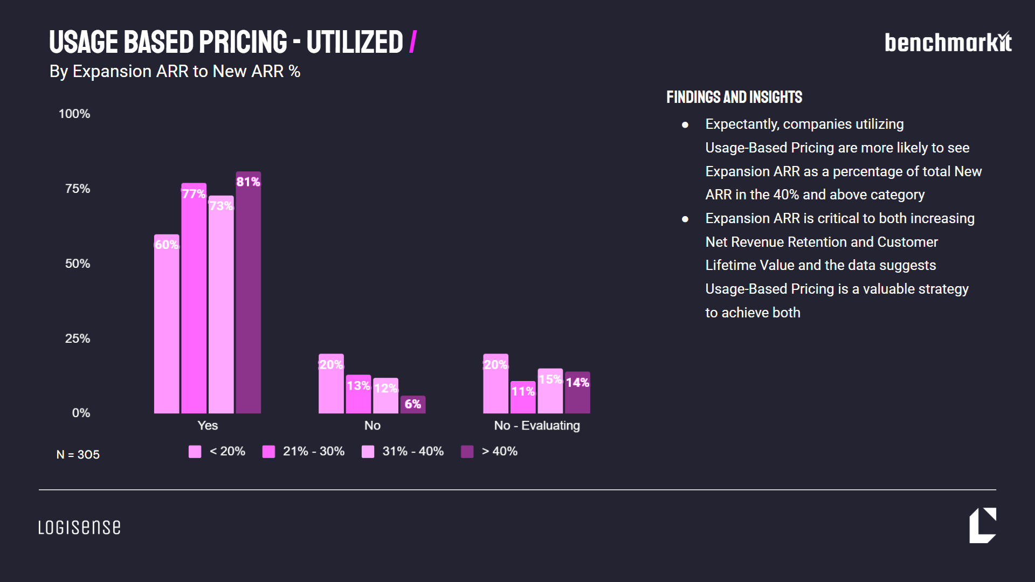Pick the > 40% legend swatch
Image resolution: width=1035 pixels, height=582 pixels.
(467, 452)
